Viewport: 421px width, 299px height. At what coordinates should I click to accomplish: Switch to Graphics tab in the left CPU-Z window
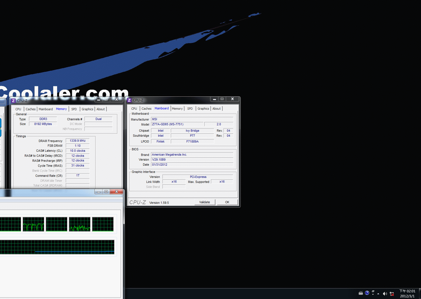pos(87,109)
